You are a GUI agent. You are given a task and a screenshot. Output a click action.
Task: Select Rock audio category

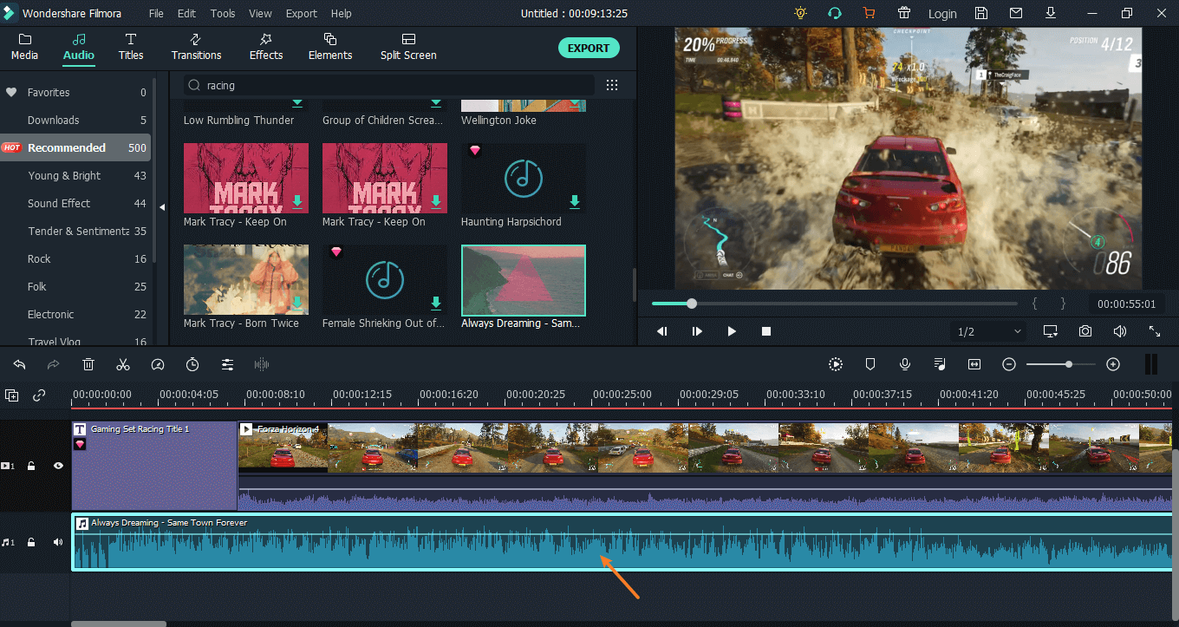click(x=75, y=258)
